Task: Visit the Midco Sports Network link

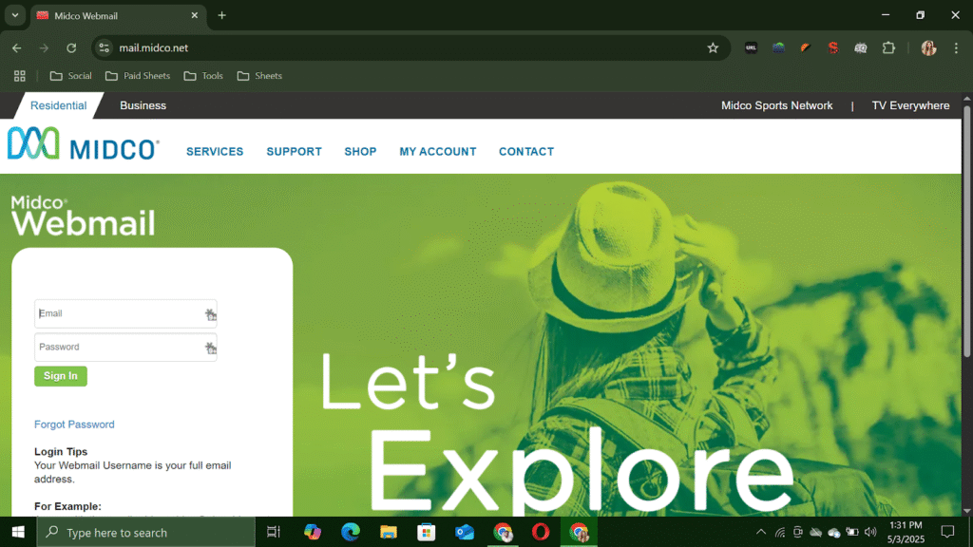Action: (x=777, y=105)
